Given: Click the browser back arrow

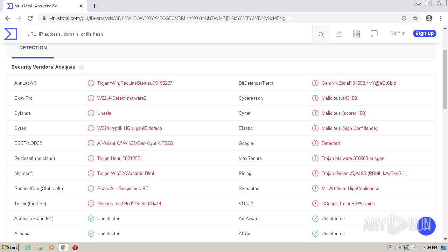Looking at the screenshot, I should tap(8, 18).
